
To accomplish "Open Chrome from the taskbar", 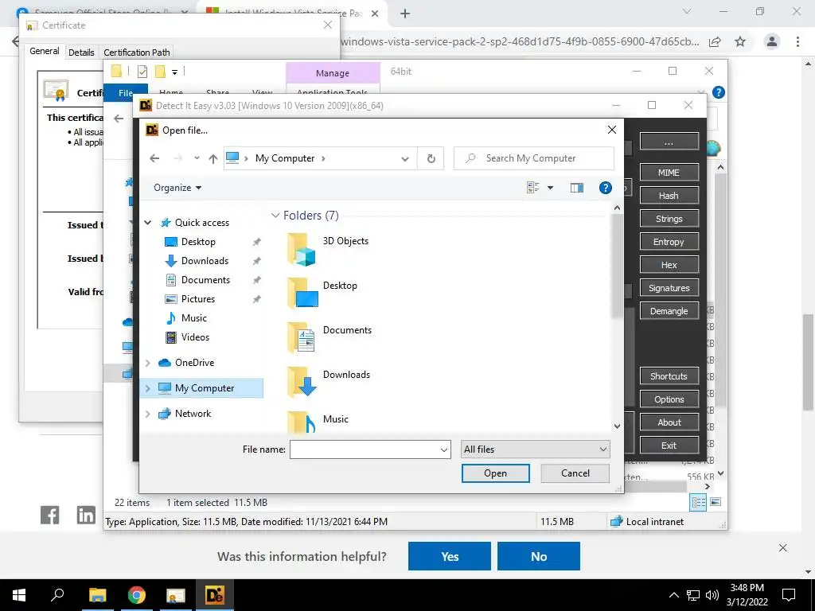I will 137,595.
